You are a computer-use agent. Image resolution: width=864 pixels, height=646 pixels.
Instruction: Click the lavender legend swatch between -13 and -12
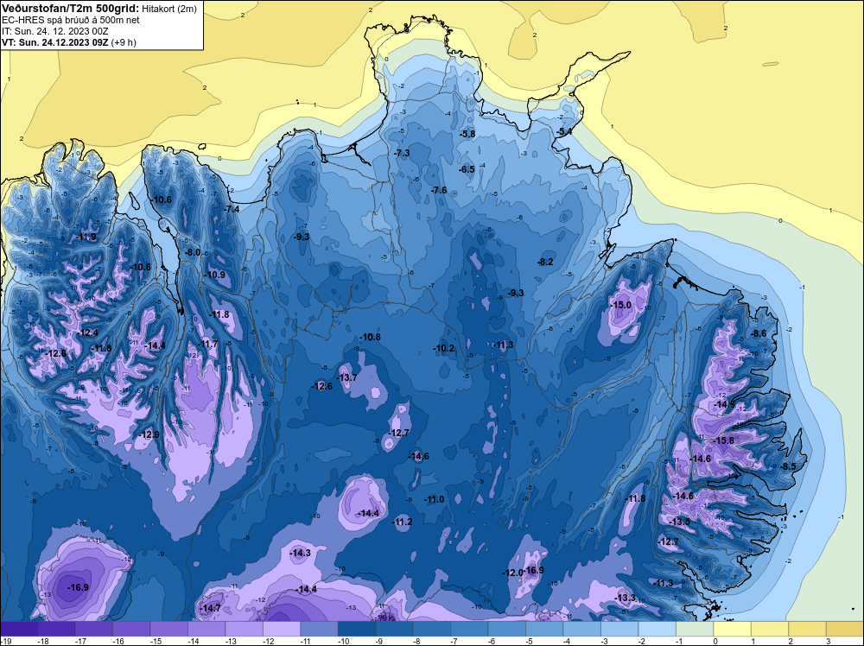[245, 629]
